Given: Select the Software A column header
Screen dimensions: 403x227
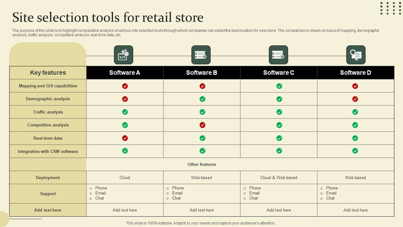Looking at the screenshot, I should [125, 73].
